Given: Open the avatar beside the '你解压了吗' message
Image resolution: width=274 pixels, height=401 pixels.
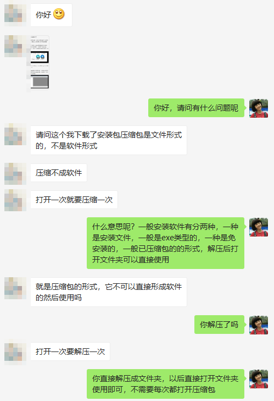Looking at the screenshot, I should (259, 325).
